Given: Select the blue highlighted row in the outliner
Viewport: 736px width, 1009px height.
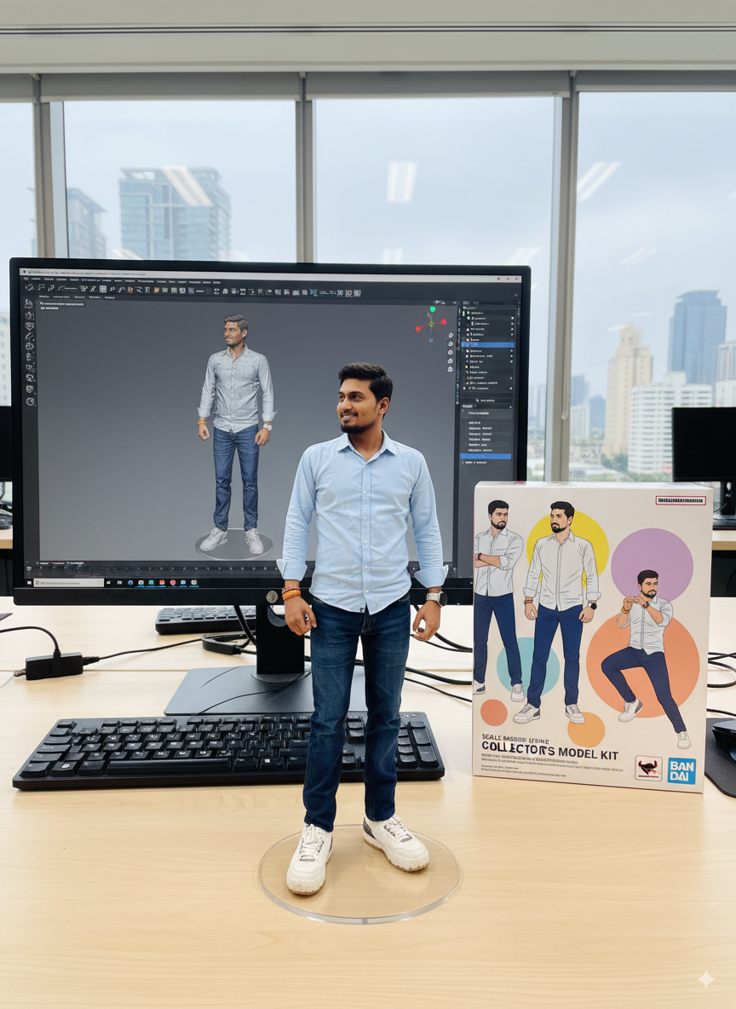Looking at the screenshot, I should tap(486, 345).
